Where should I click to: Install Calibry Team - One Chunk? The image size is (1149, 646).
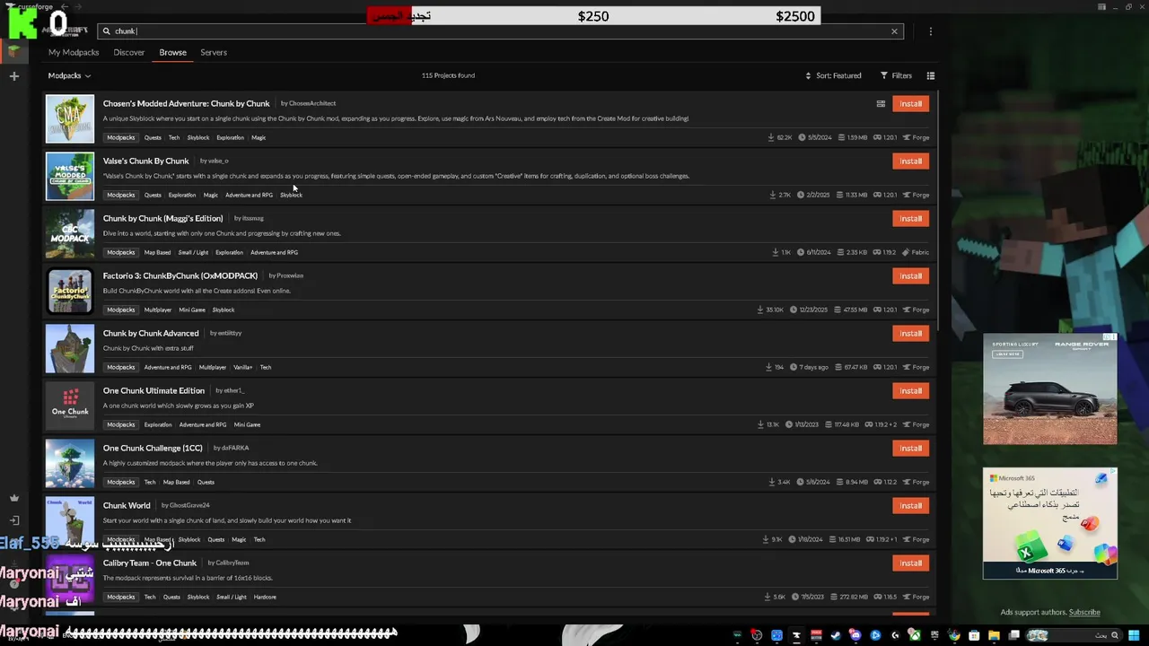click(910, 563)
